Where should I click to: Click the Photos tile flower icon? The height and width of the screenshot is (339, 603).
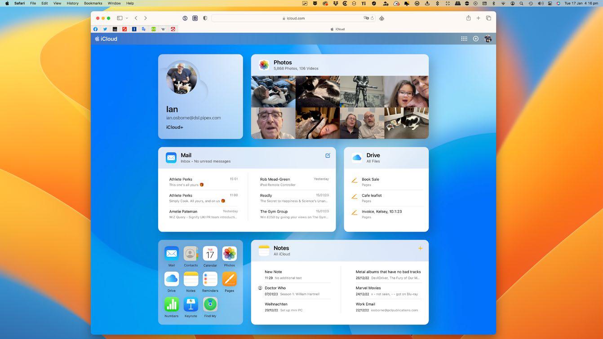tap(264, 65)
